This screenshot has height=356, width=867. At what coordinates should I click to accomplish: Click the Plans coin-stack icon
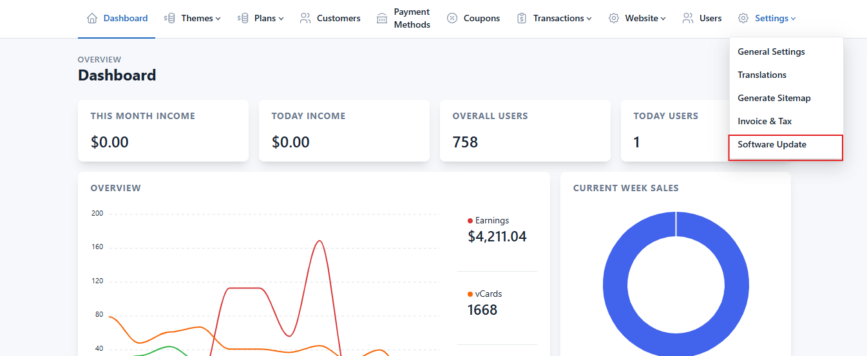tap(243, 18)
